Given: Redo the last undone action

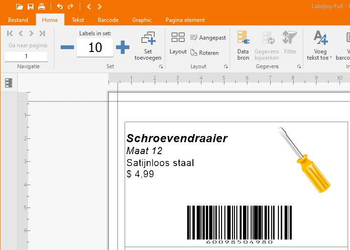Looking at the screenshot, I should 71,7.
